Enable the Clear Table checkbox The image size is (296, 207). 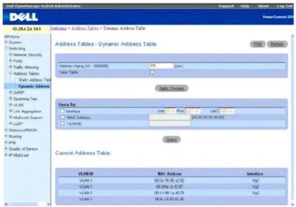(x=152, y=72)
